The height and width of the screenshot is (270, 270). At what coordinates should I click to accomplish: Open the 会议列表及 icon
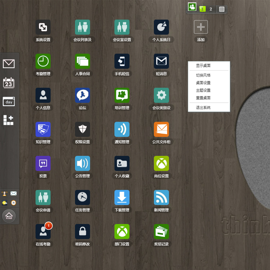(82, 27)
